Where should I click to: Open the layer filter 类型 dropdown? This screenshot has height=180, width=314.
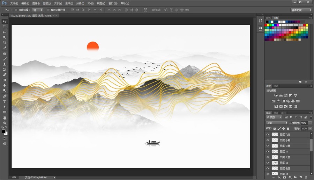pos(274,117)
